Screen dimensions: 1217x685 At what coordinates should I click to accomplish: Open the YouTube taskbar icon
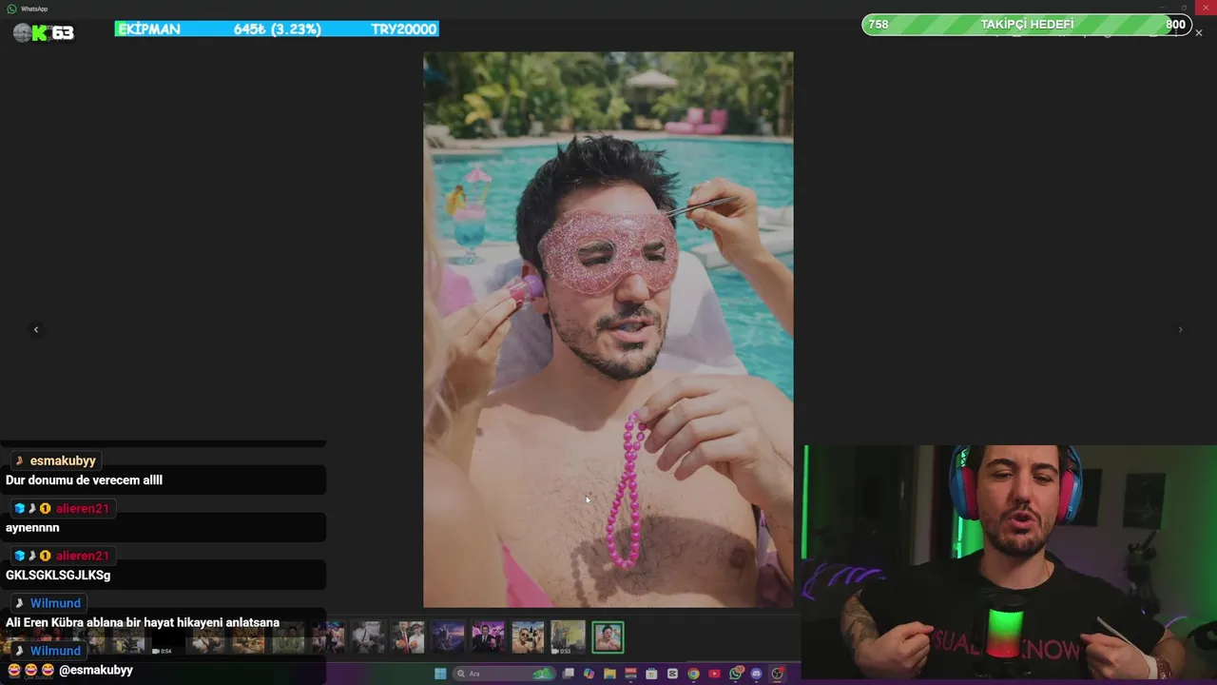click(x=714, y=674)
